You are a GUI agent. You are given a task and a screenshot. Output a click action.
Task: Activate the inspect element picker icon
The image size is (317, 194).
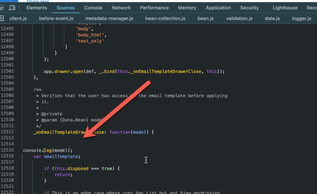tap(2, 8)
